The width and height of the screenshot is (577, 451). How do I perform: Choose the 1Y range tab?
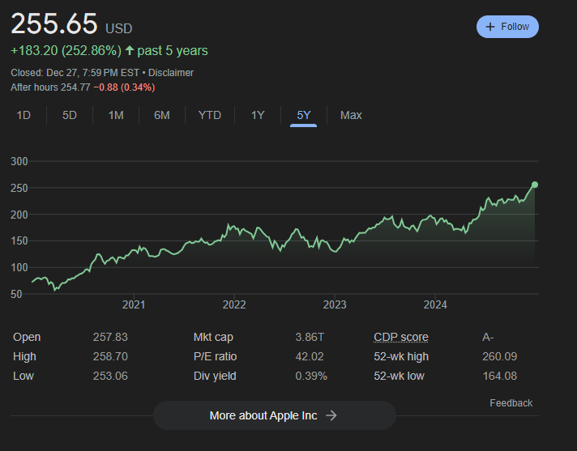point(258,116)
